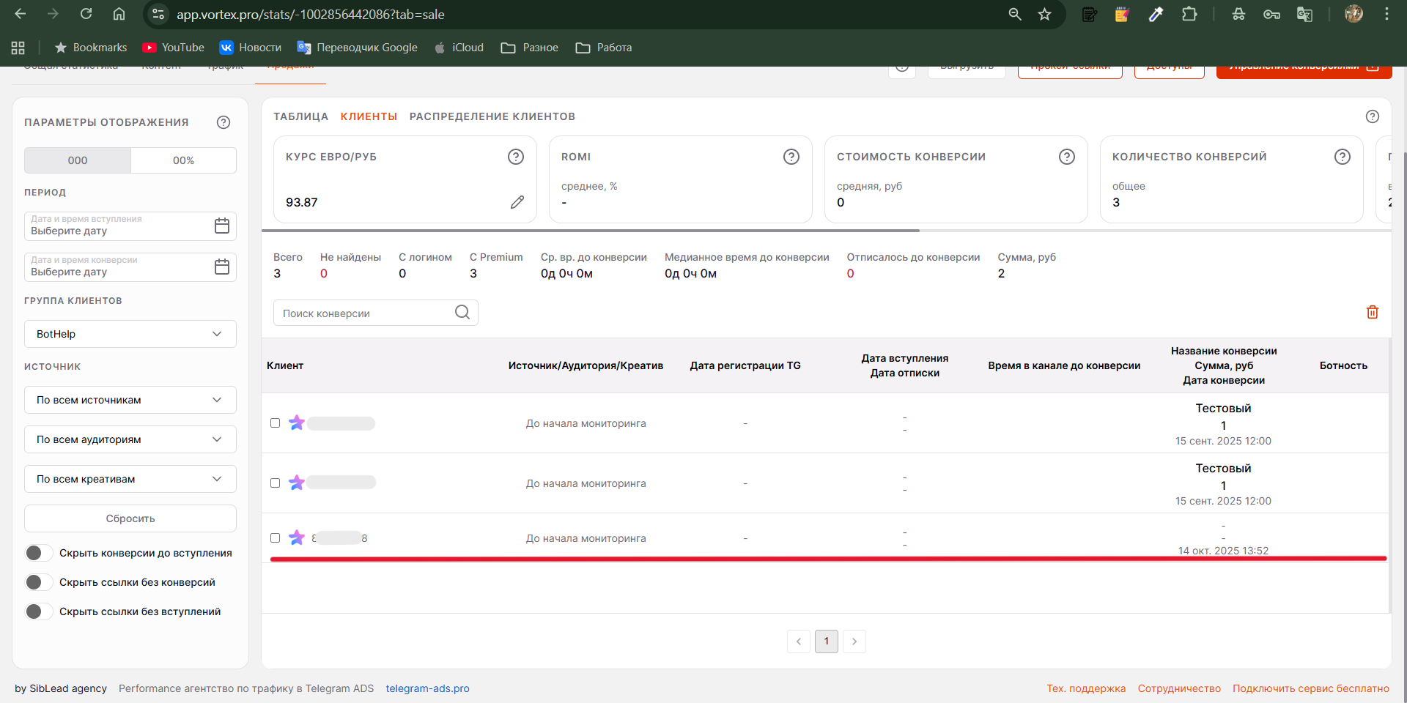Enable hide links without conversions
This screenshot has width=1407, height=703.
[38, 583]
